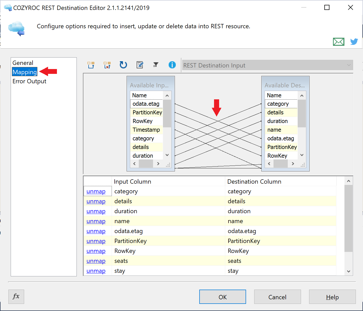Select name in Available Destination list

(281, 130)
